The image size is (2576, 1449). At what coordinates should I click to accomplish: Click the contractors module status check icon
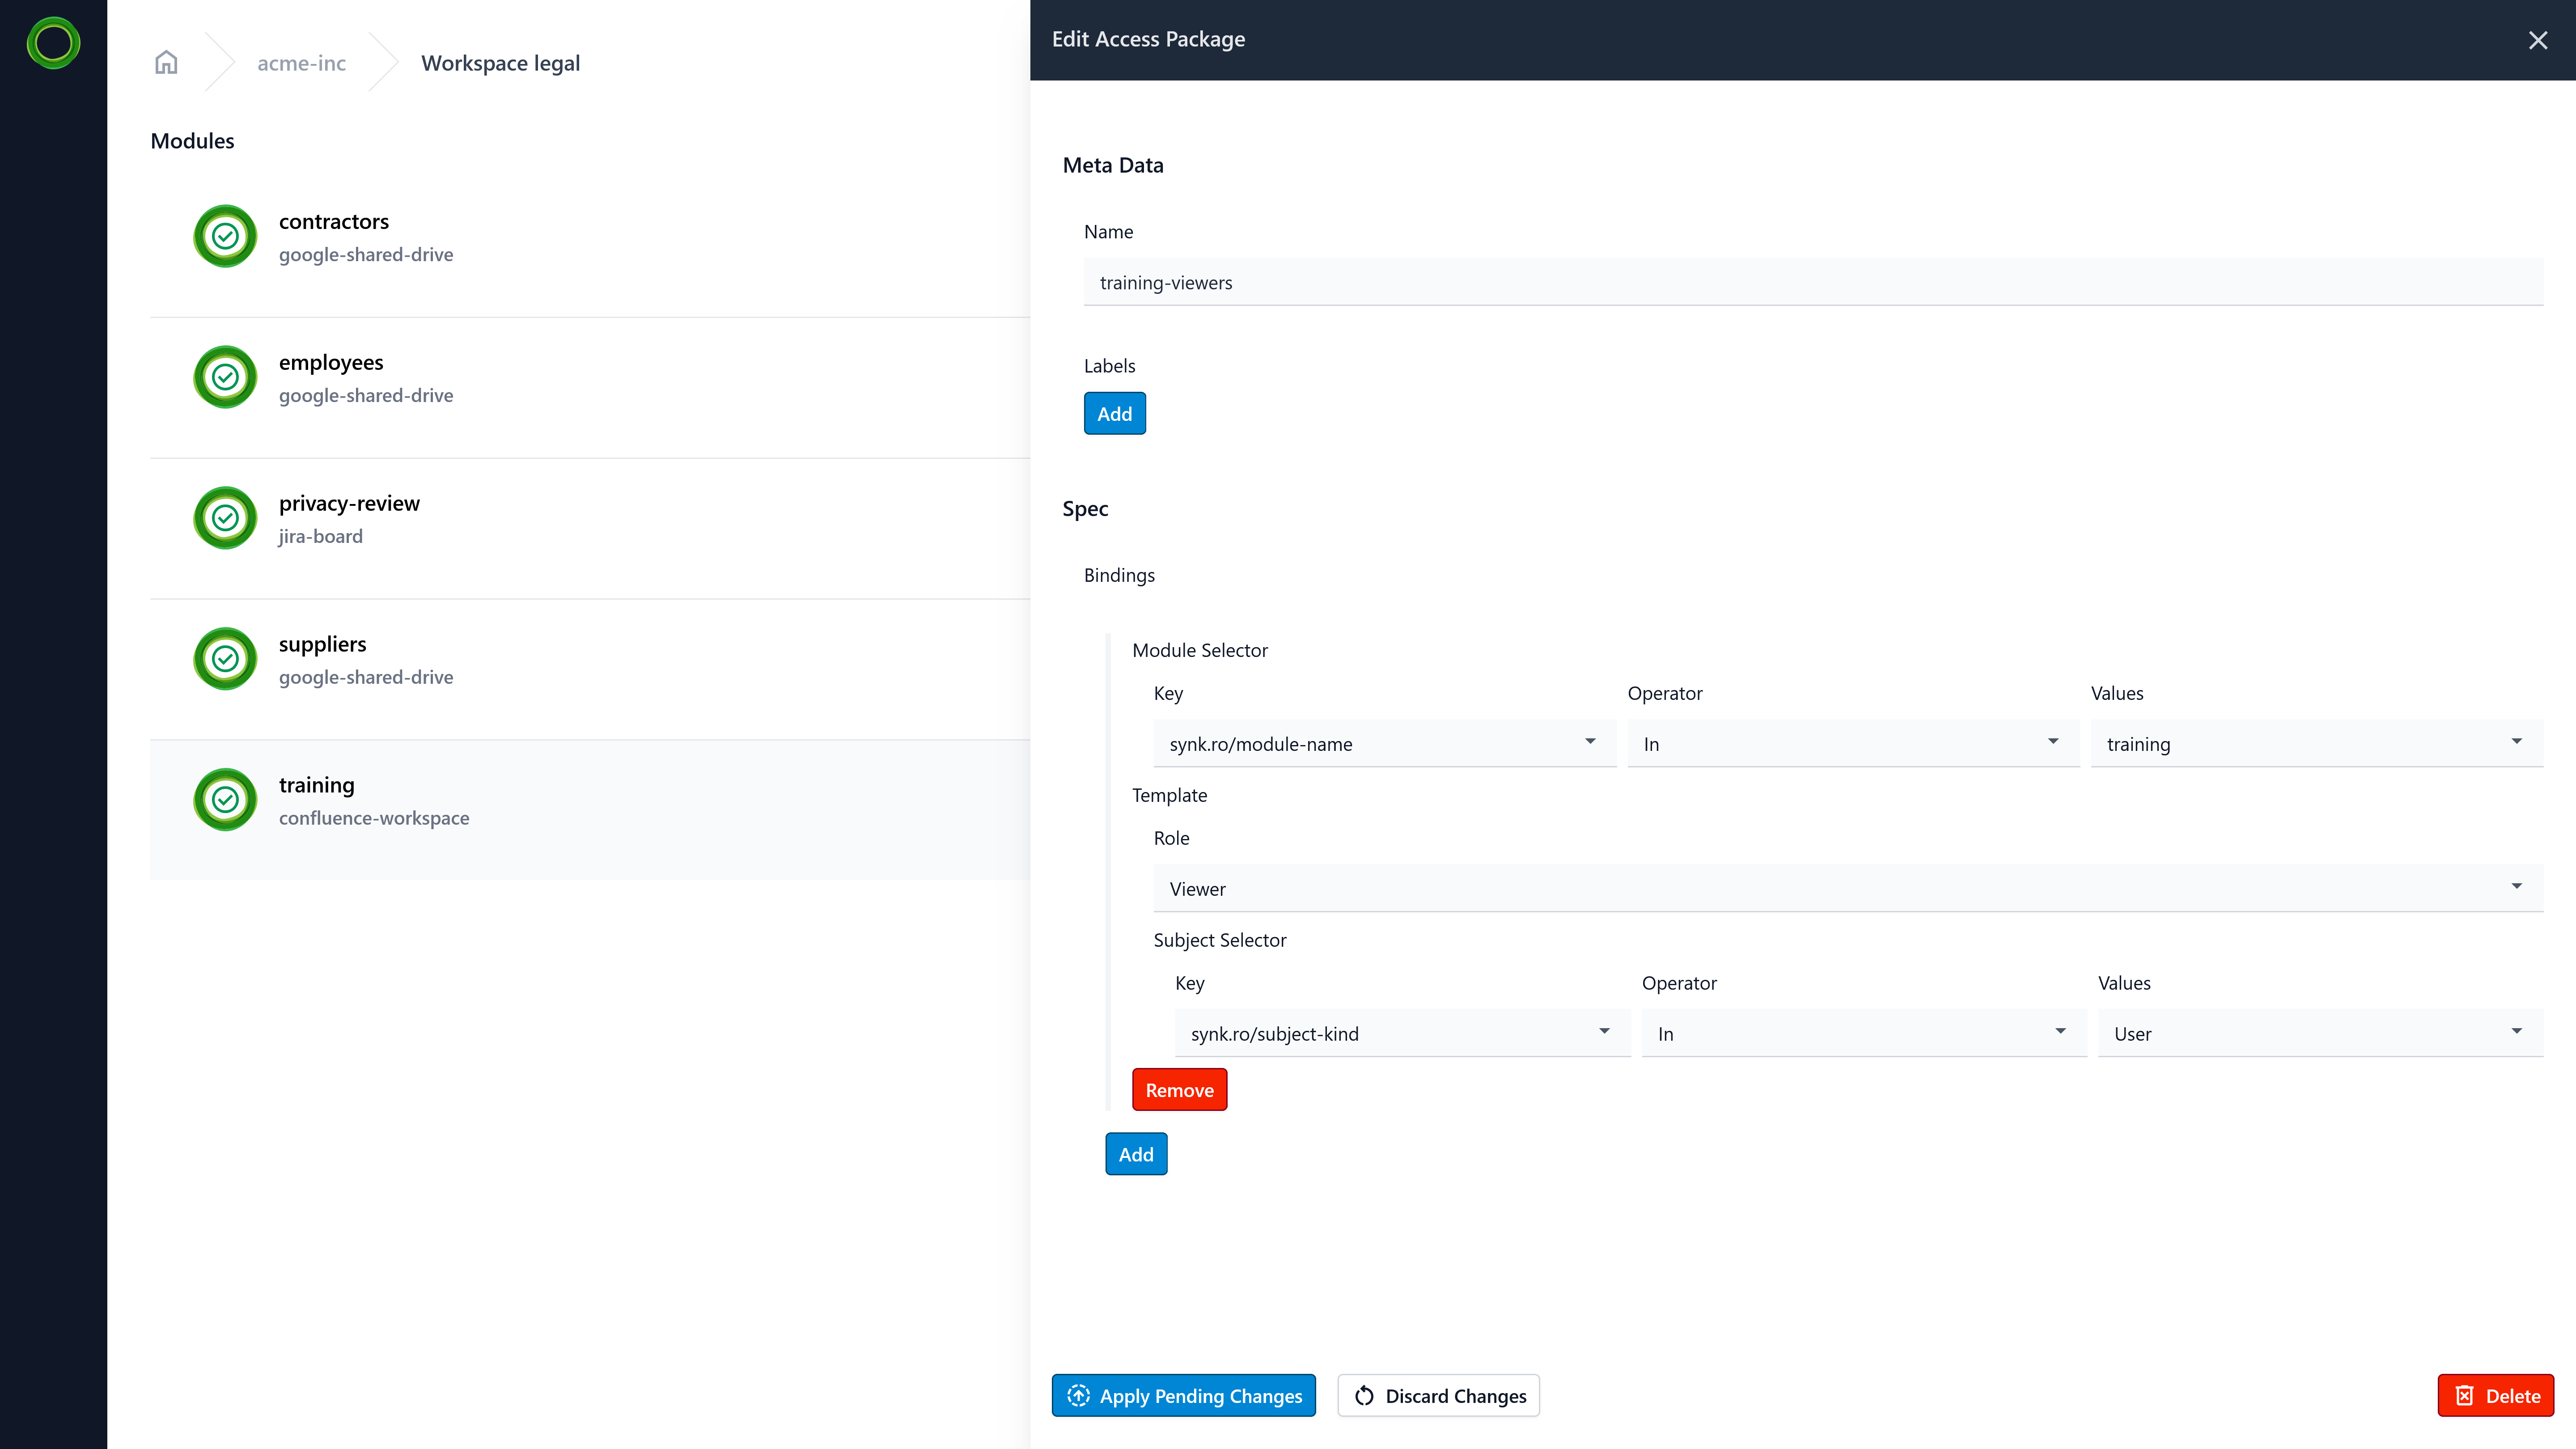click(x=225, y=236)
